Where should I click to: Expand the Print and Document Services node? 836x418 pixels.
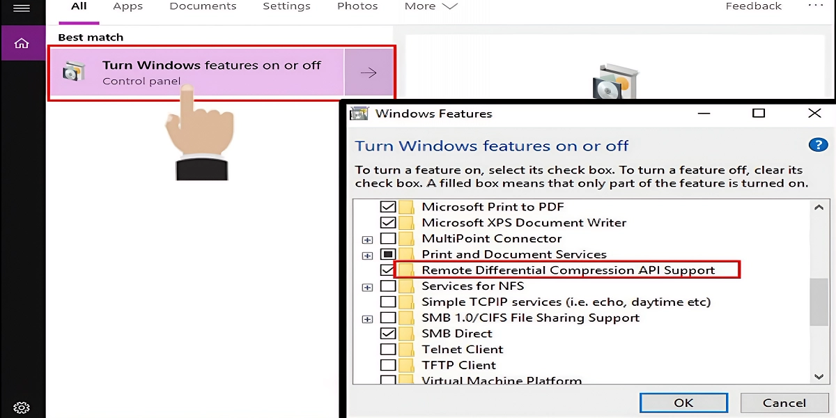pyautogui.click(x=368, y=256)
